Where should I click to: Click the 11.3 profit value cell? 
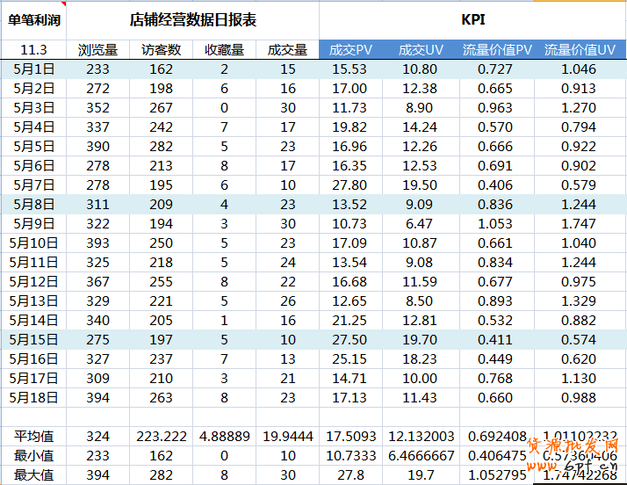[x=32, y=50]
